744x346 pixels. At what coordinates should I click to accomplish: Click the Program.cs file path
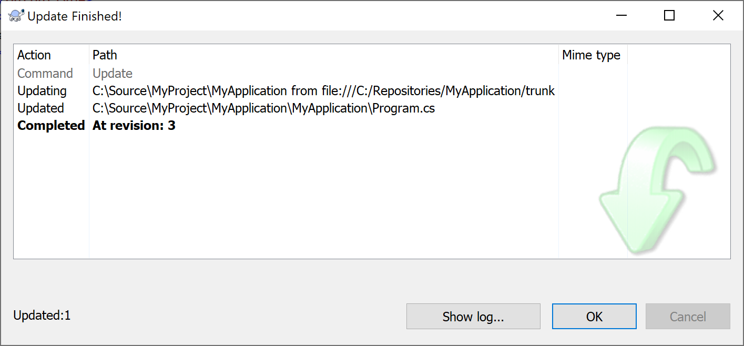(264, 108)
